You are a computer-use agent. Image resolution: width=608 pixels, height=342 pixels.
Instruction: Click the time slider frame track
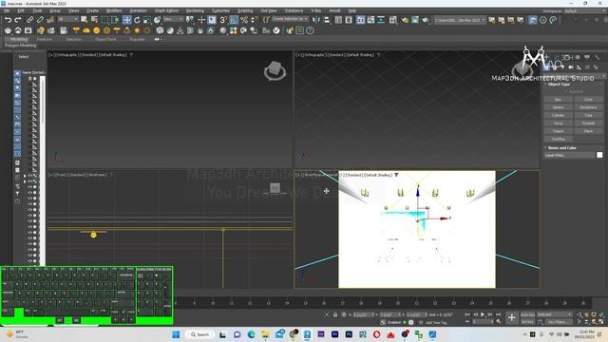click(x=382, y=303)
